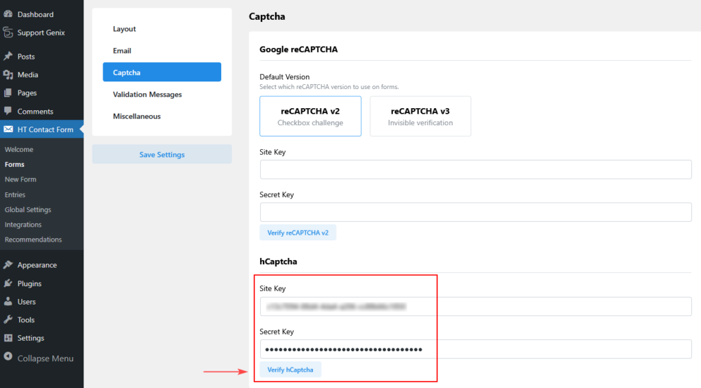The image size is (701, 388).
Task: Click the reCAPTCHA Site Key input field
Action: pyautogui.click(x=475, y=170)
